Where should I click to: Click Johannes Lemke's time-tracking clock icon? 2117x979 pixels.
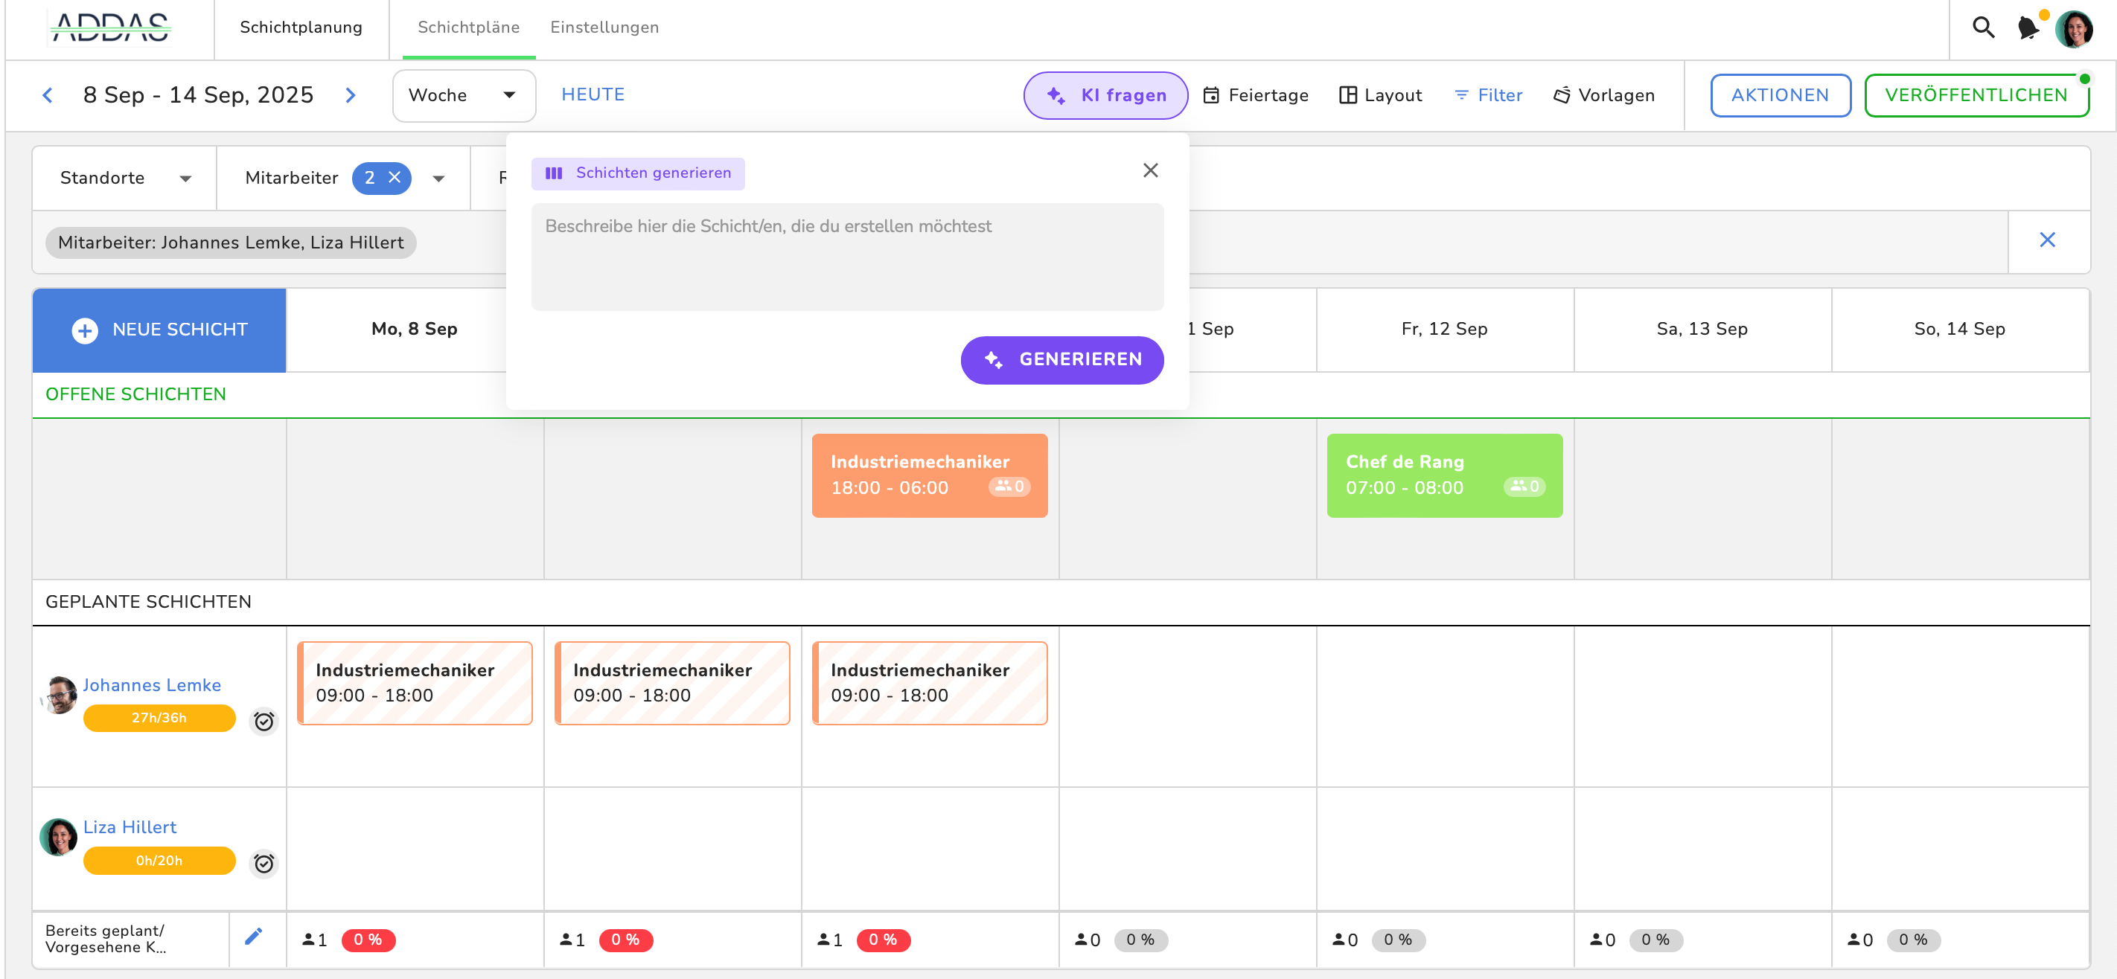click(263, 721)
